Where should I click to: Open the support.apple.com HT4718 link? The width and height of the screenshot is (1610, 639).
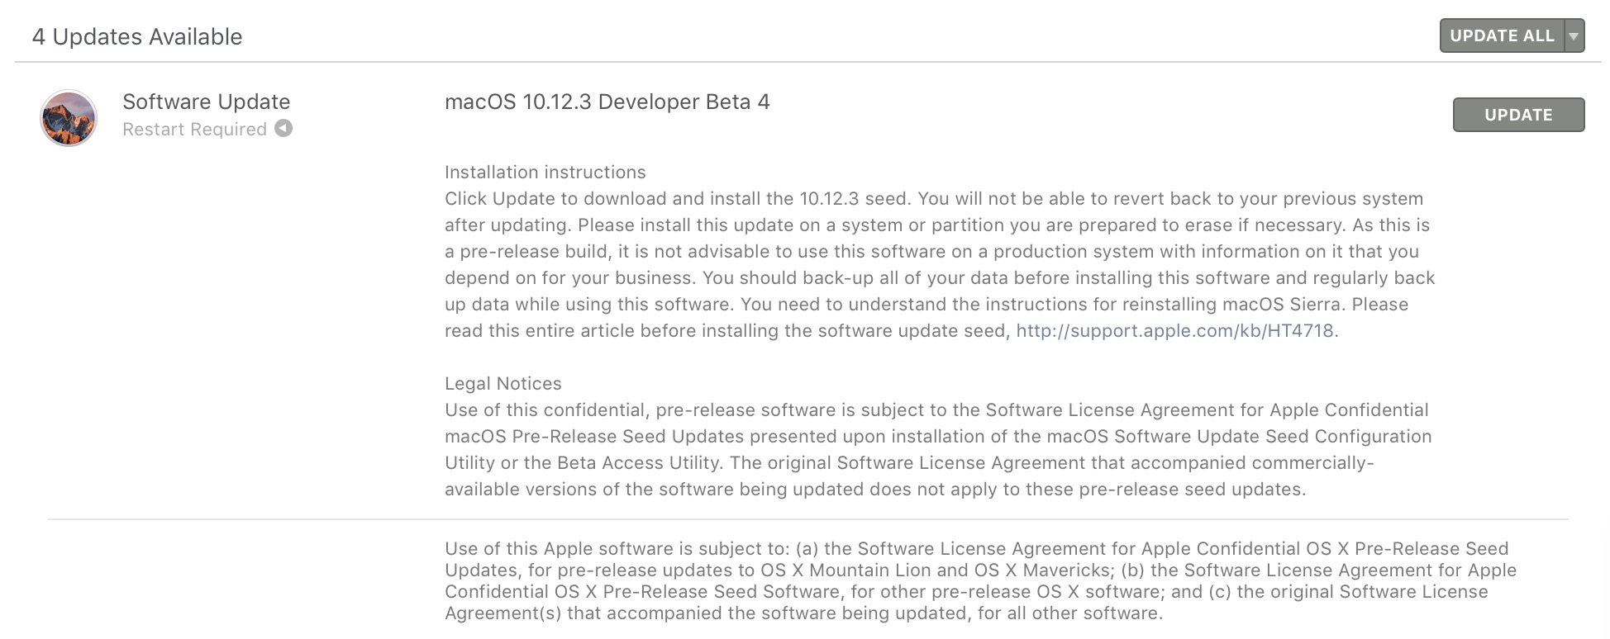[1174, 331]
